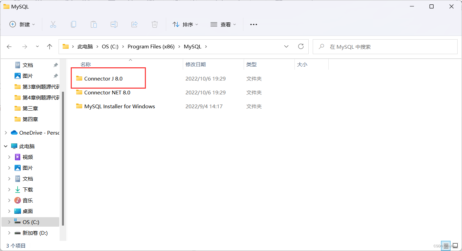Go up one folder level arrow
Viewport: 462px width, 251px height.
pos(50,47)
